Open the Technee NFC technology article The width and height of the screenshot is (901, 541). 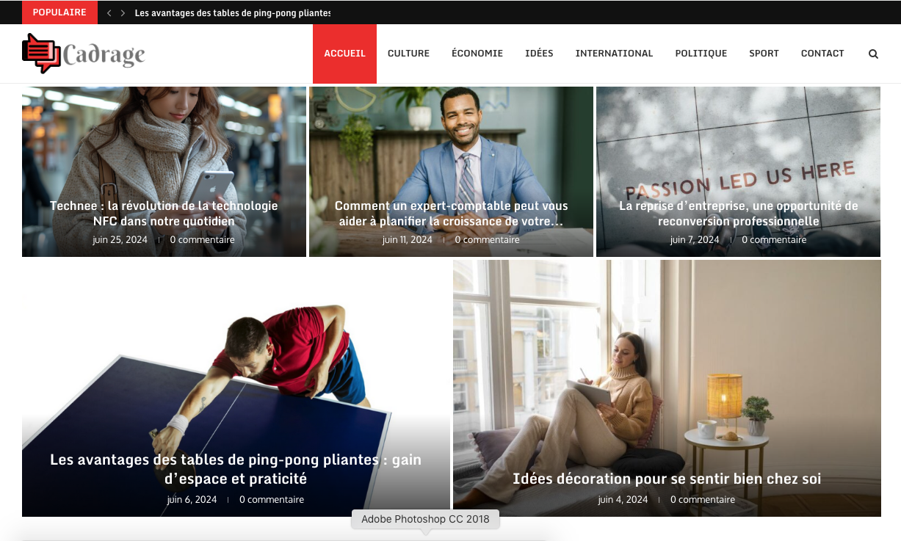(x=164, y=213)
